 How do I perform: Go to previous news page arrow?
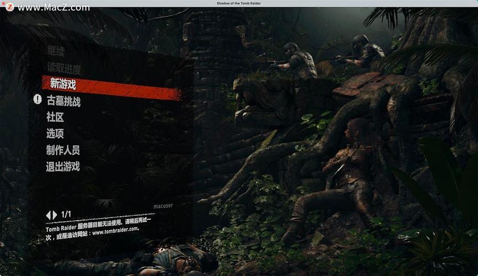point(48,215)
